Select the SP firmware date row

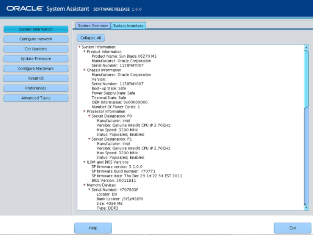click(x=137, y=176)
